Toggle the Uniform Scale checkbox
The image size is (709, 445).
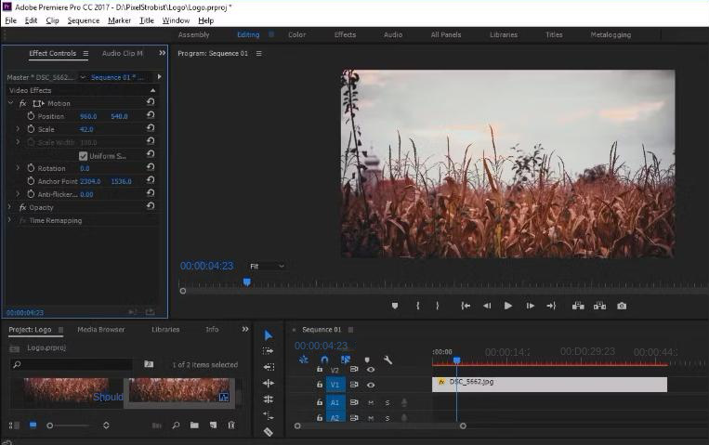(83, 155)
